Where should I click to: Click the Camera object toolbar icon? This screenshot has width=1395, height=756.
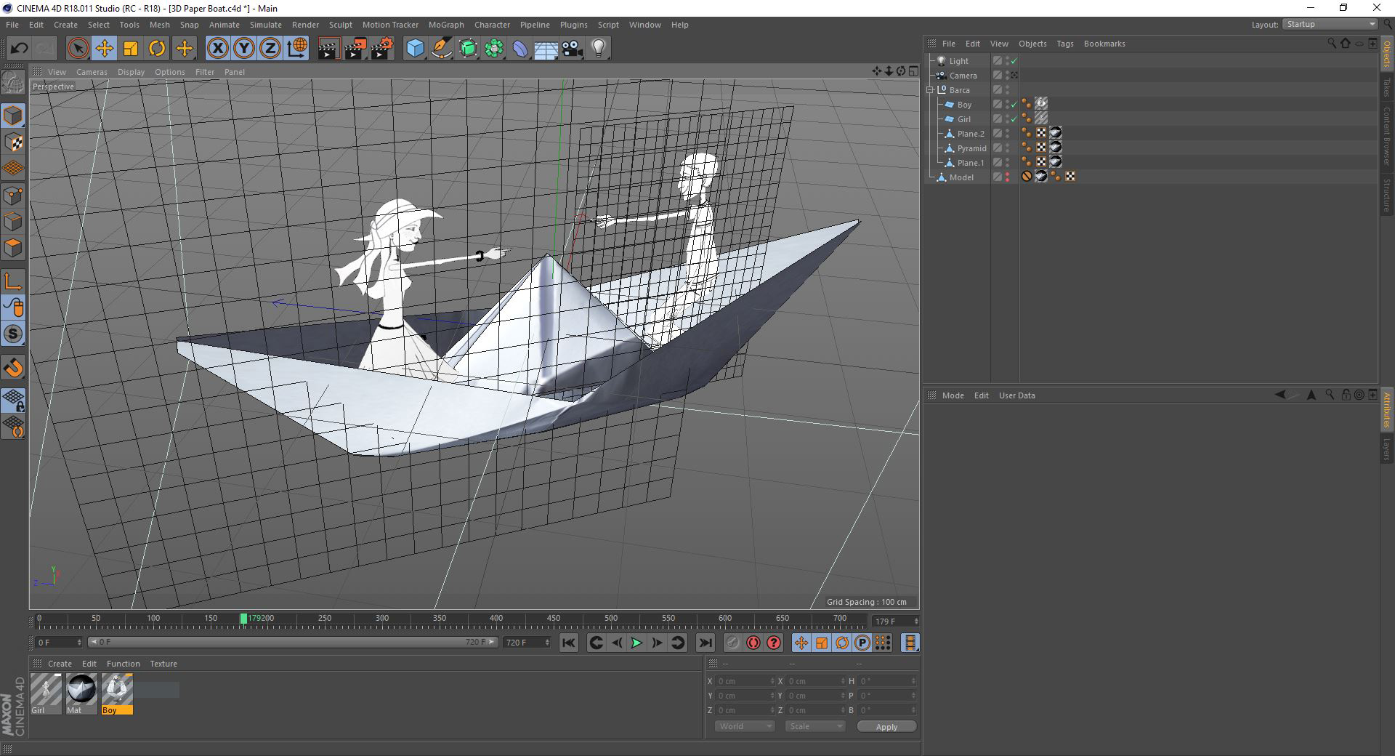[x=573, y=49]
